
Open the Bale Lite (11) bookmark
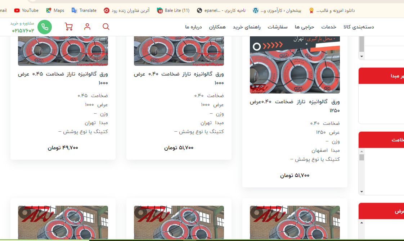[173, 10]
